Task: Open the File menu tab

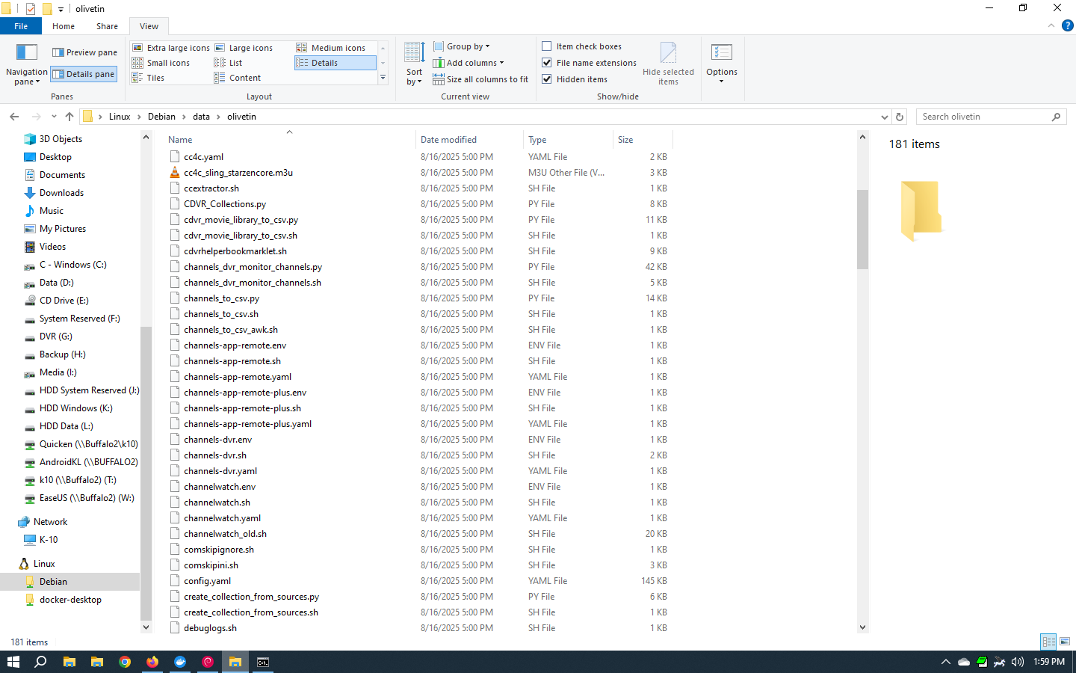Action: (21, 26)
